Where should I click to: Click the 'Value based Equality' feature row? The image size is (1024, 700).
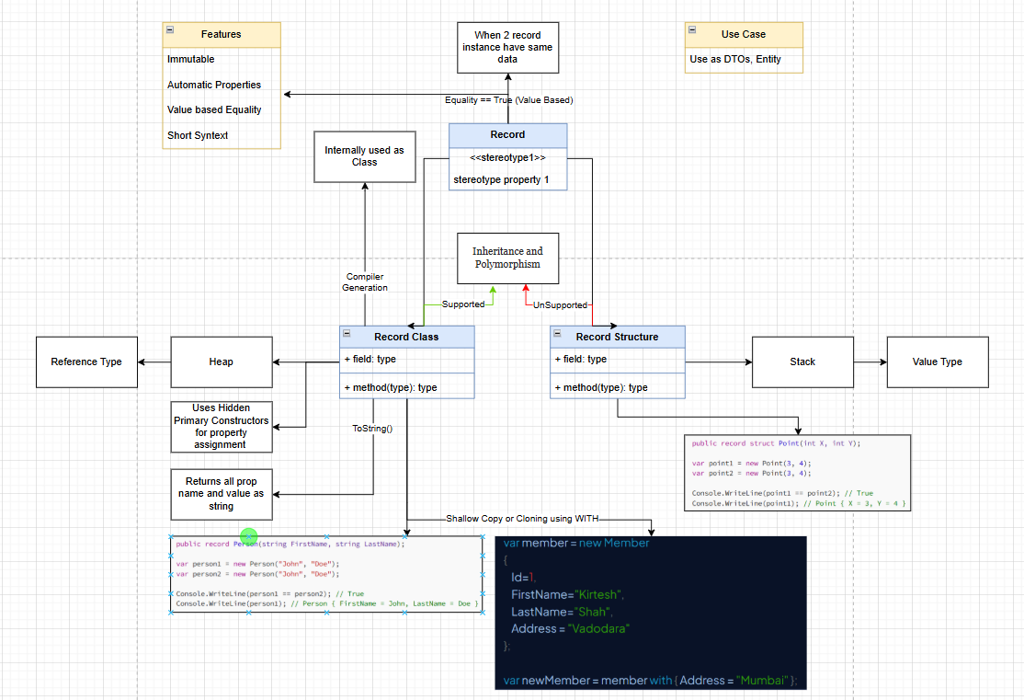(215, 109)
